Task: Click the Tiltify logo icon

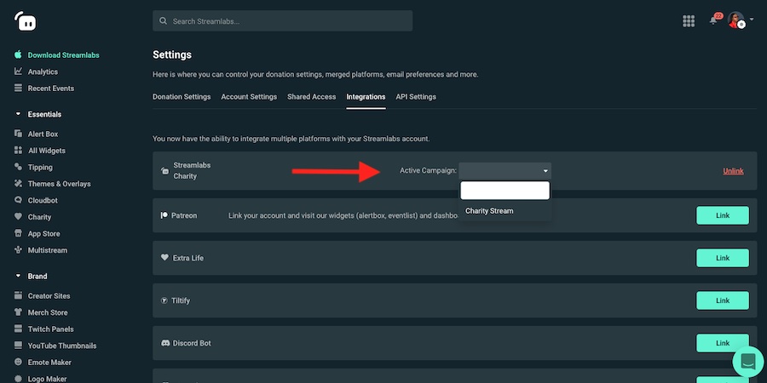Action: pos(164,300)
